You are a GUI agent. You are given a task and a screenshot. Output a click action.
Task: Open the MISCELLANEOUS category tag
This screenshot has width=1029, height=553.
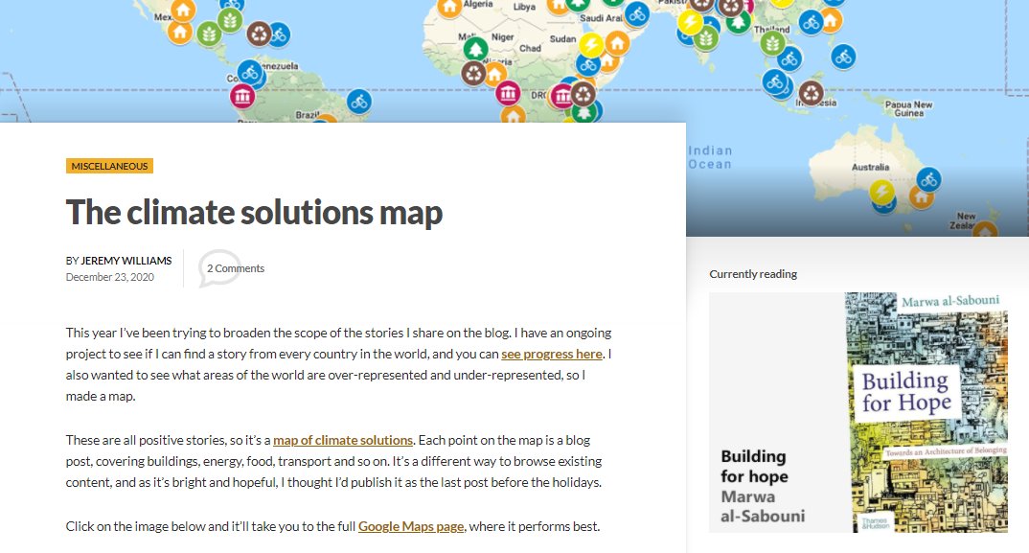point(109,166)
